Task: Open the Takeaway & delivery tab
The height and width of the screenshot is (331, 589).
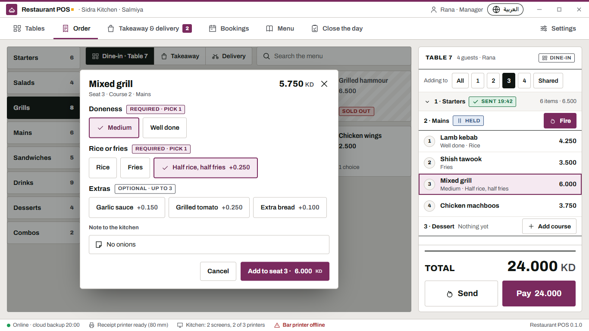Action: 149,28
